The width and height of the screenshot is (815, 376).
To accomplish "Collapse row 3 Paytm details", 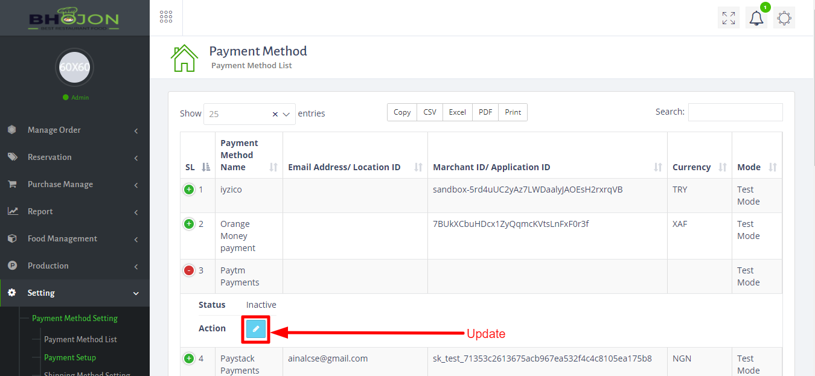I will pos(189,270).
